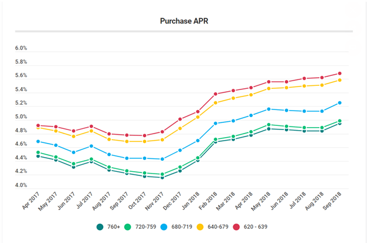Screen dimensions: 367x243
Task: Click the 6.0% y-axis label
Action: [x=21, y=49]
